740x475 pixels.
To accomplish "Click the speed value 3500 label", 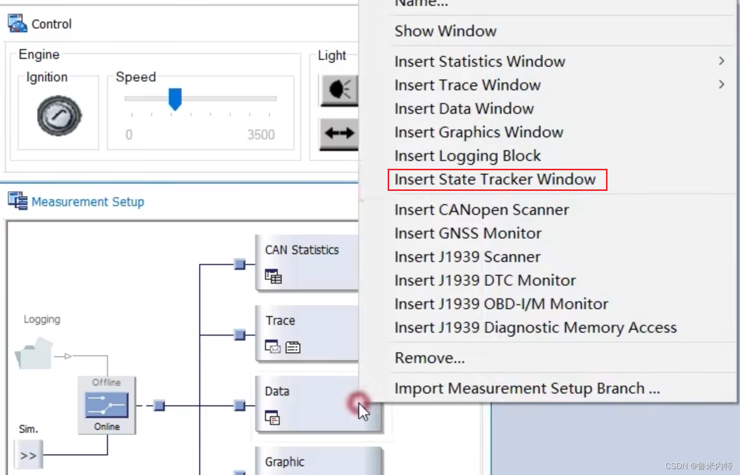I will point(261,134).
